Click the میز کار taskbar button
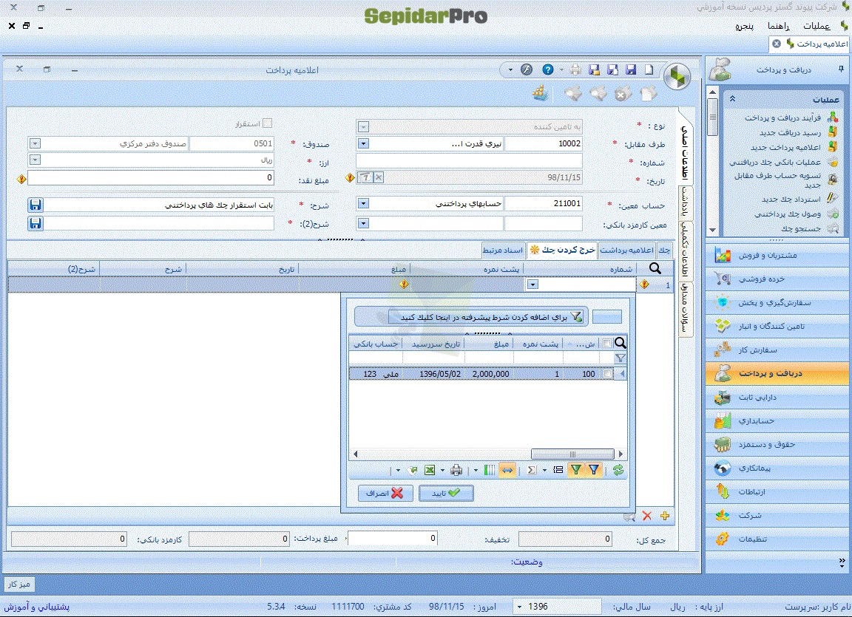This screenshot has width=852, height=617. tap(19, 584)
